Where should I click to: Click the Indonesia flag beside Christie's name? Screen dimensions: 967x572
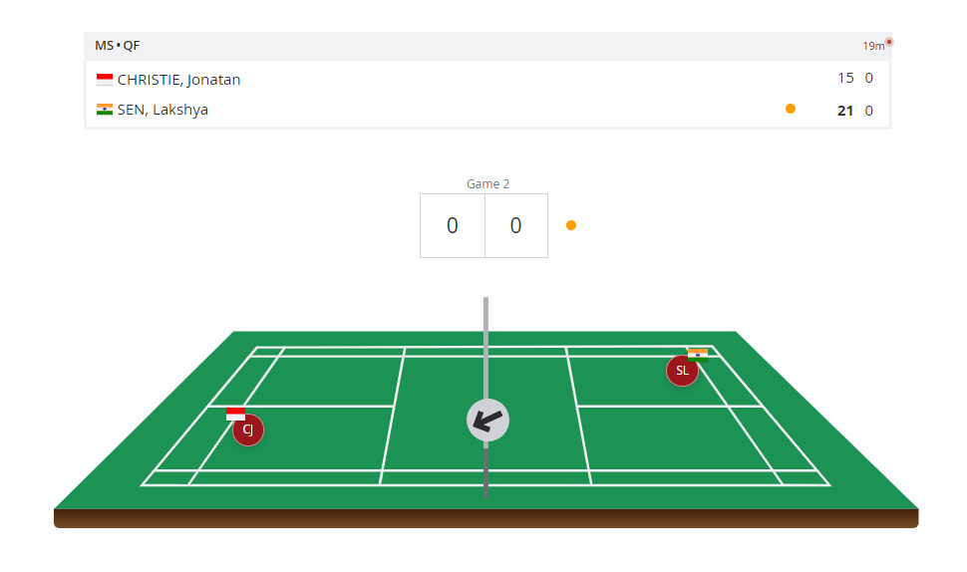pyautogui.click(x=105, y=80)
